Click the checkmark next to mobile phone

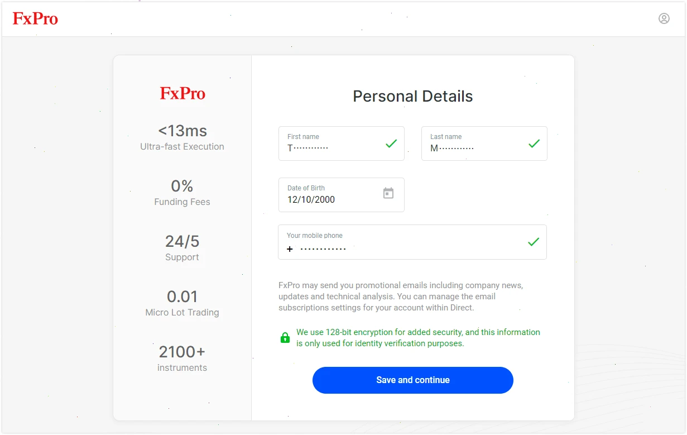pyautogui.click(x=534, y=242)
